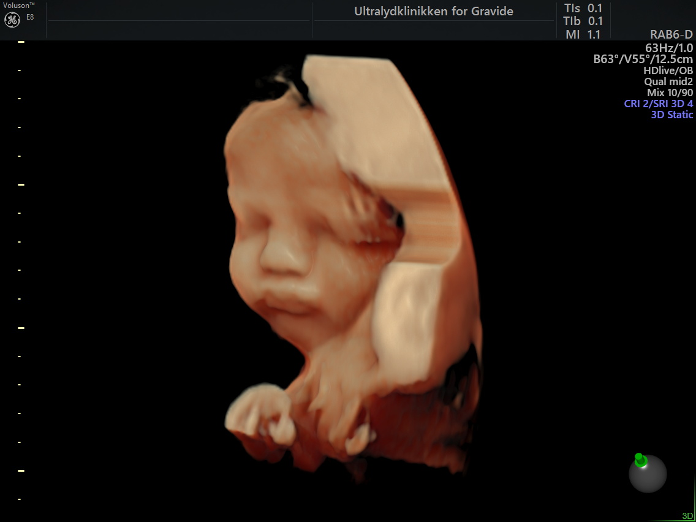
Task: Click the 'RAB6-D' probe label
Action: (x=671, y=35)
